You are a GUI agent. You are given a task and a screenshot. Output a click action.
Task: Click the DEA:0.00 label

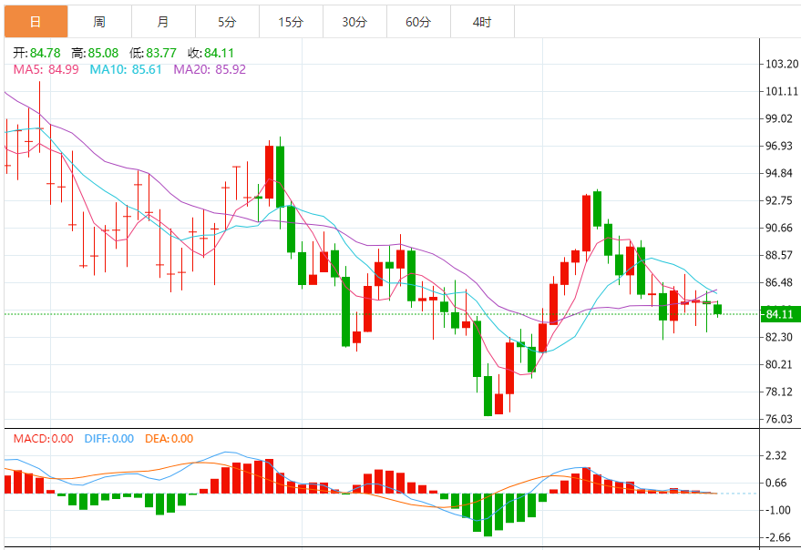coord(169,439)
